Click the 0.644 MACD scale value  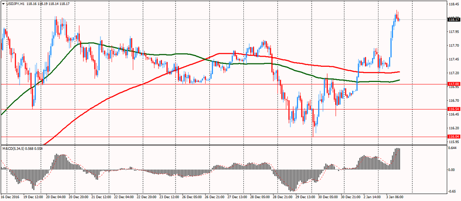tap(453, 148)
